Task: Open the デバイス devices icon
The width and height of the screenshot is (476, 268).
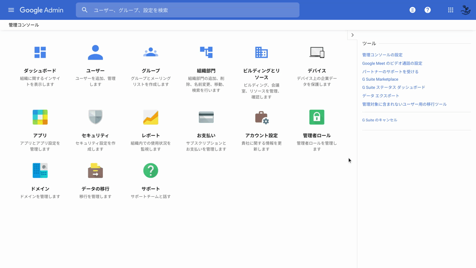Action: 316,52
